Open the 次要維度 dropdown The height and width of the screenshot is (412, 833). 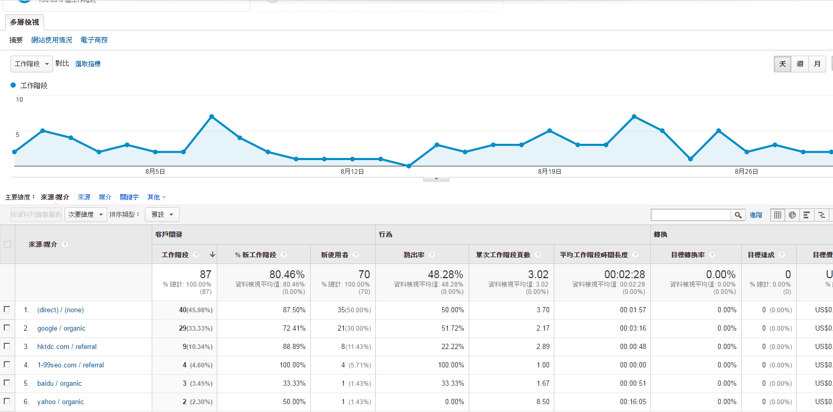point(86,215)
